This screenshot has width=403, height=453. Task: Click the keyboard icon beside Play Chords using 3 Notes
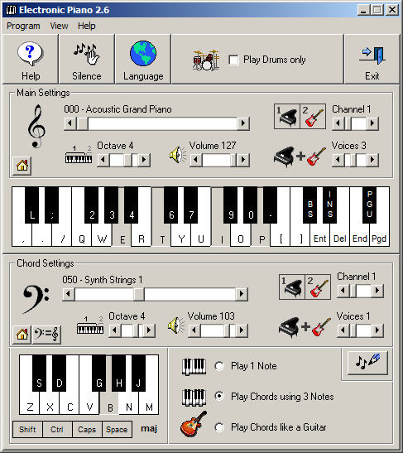(x=194, y=397)
